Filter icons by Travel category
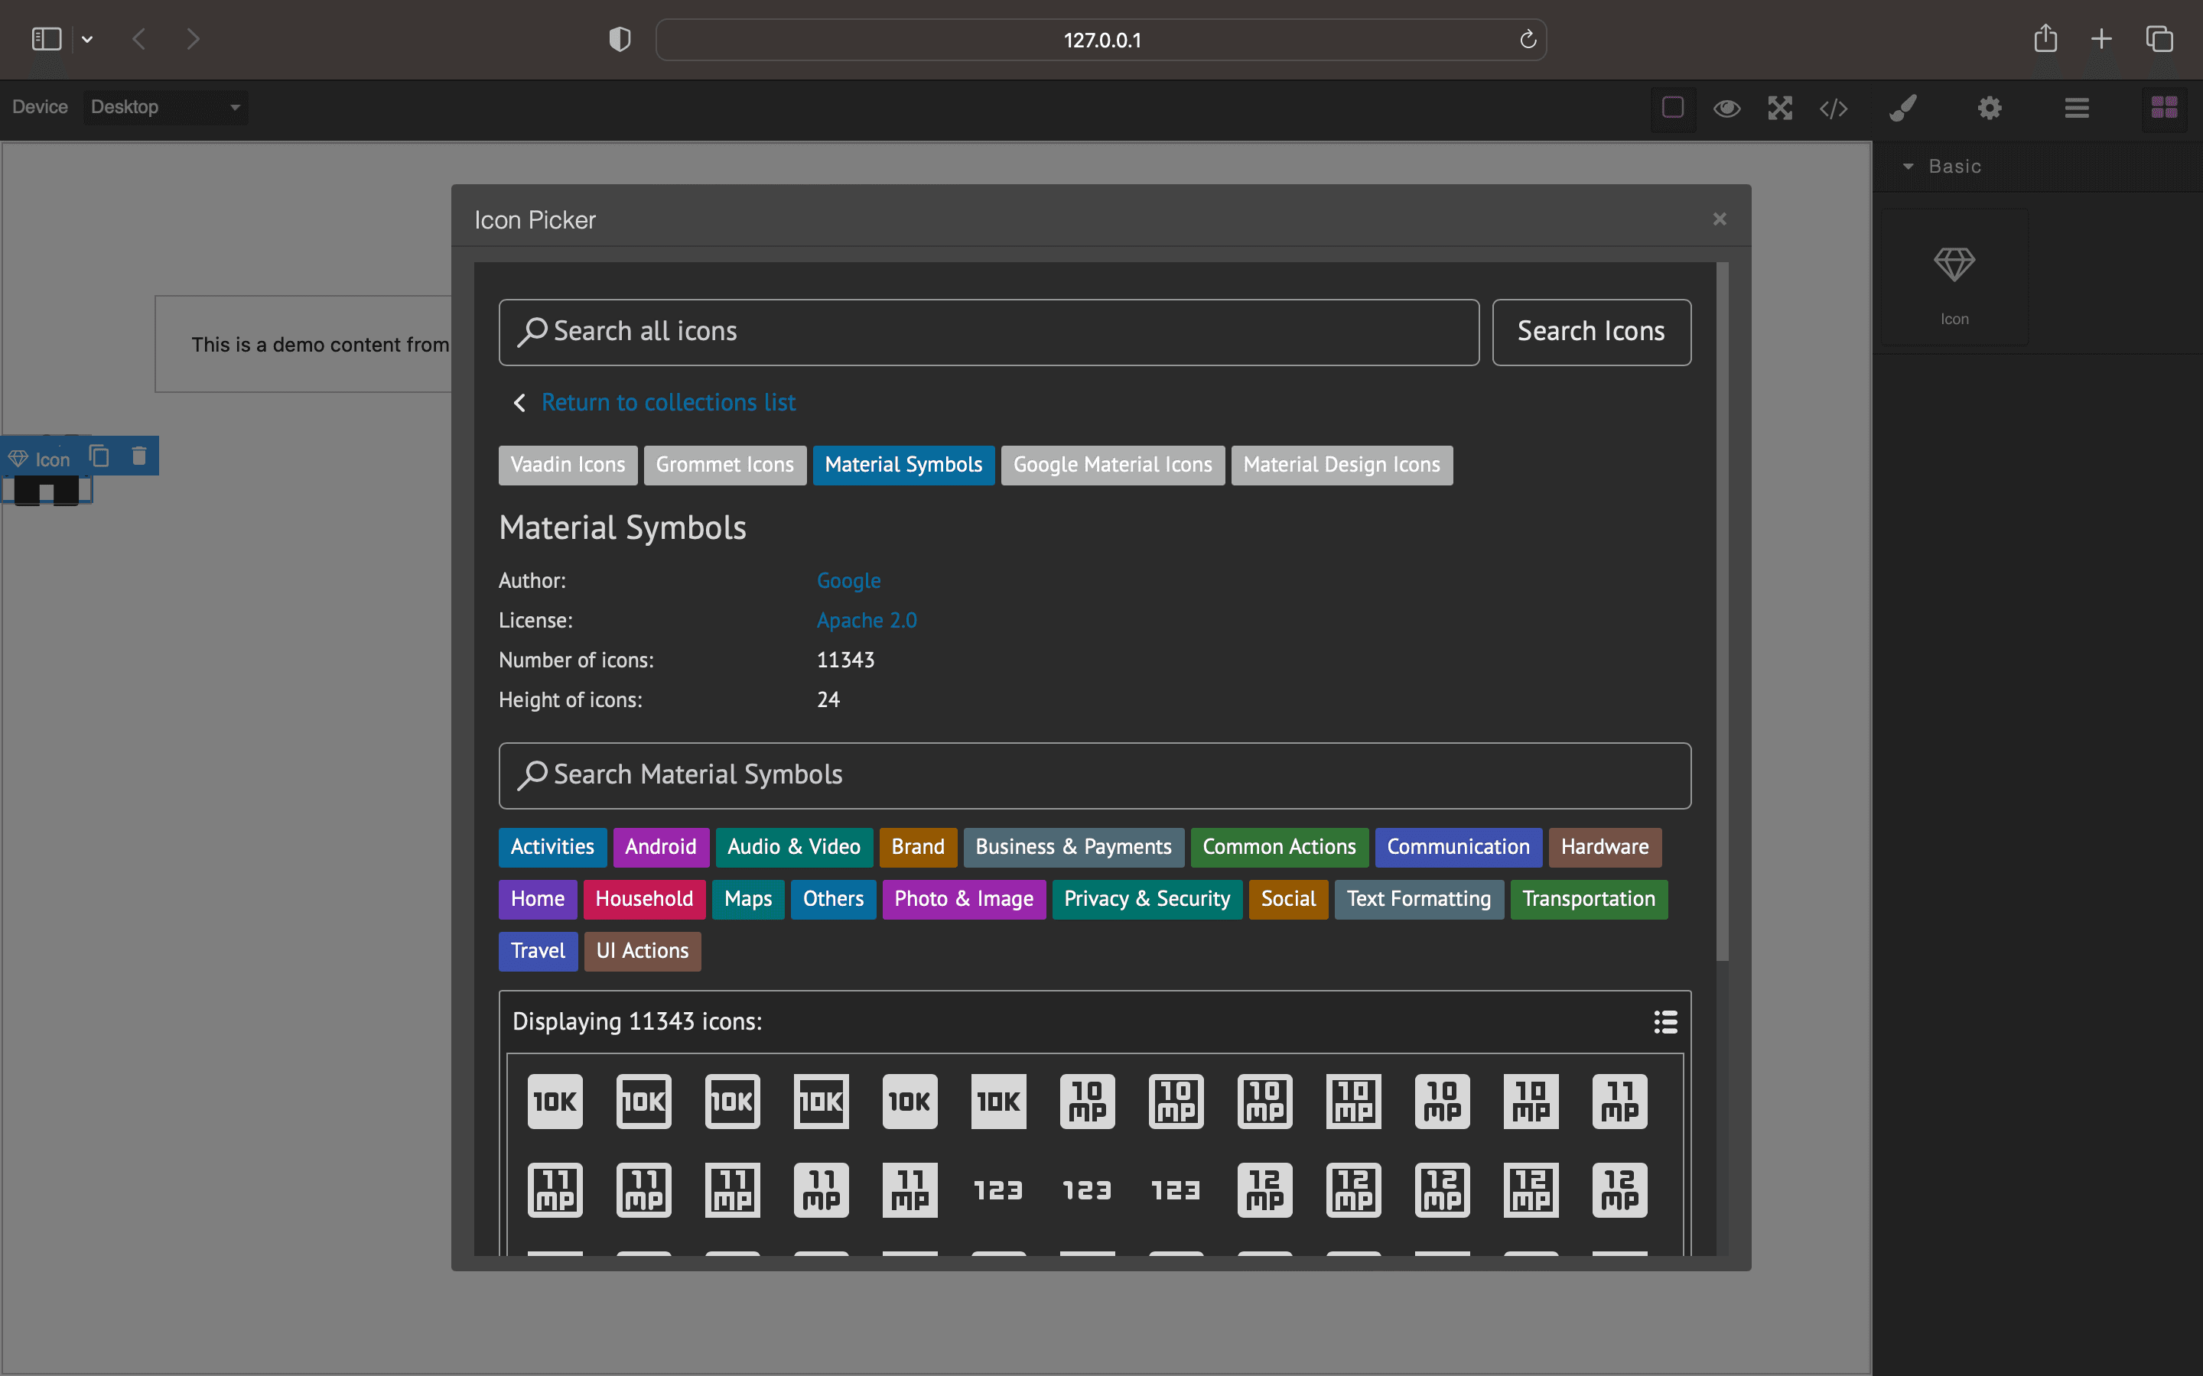2203x1376 pixels. point(538,951)
